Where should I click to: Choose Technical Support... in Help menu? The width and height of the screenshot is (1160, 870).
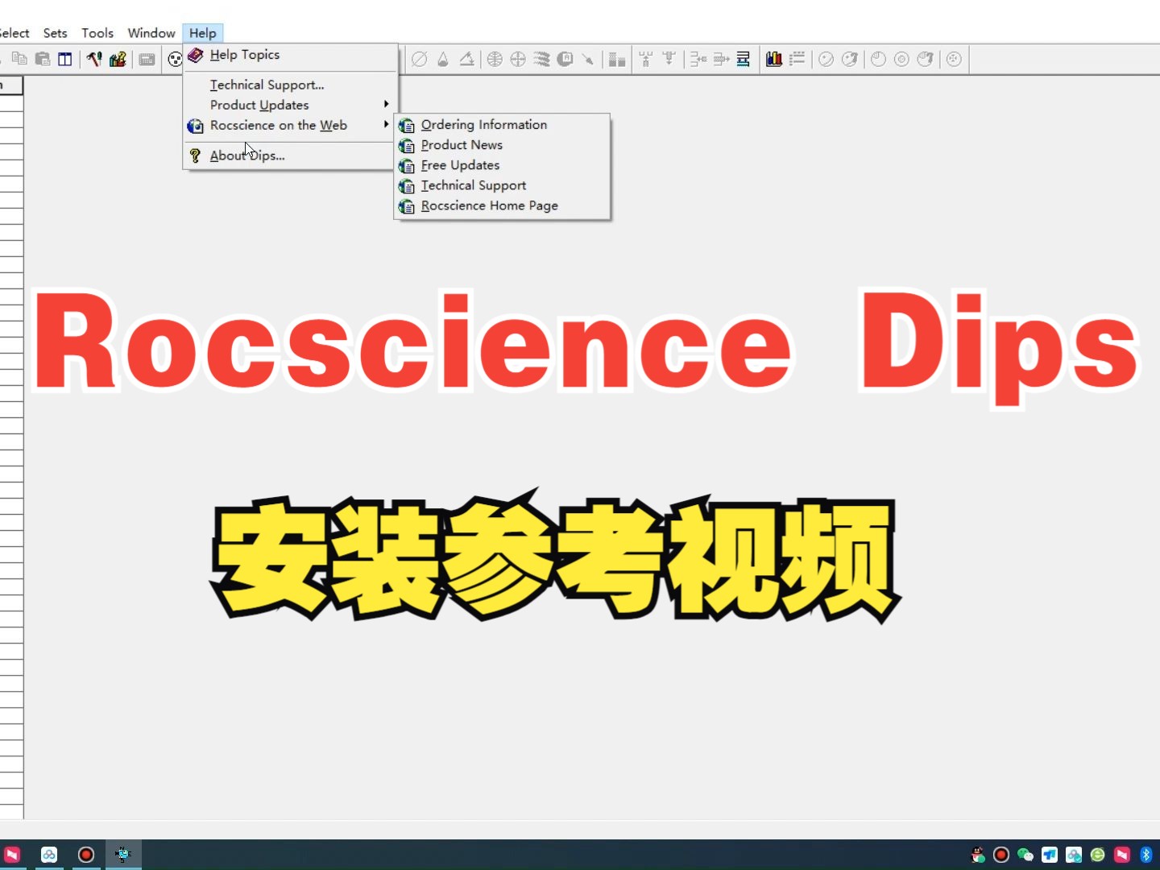click(290, 85)
